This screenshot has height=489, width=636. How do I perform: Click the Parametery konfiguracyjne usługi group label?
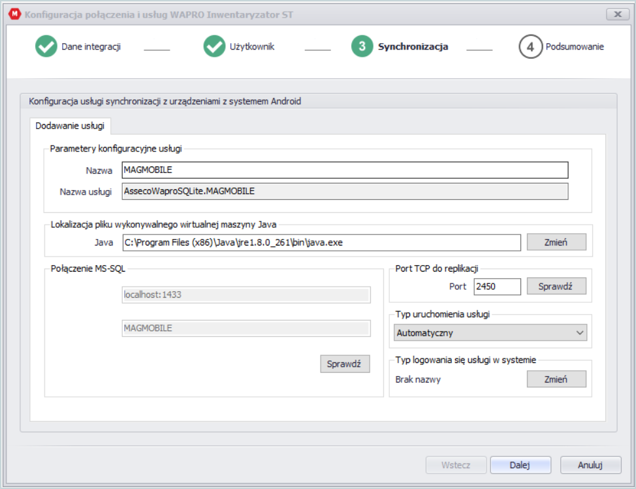click(x=116, y=148)
